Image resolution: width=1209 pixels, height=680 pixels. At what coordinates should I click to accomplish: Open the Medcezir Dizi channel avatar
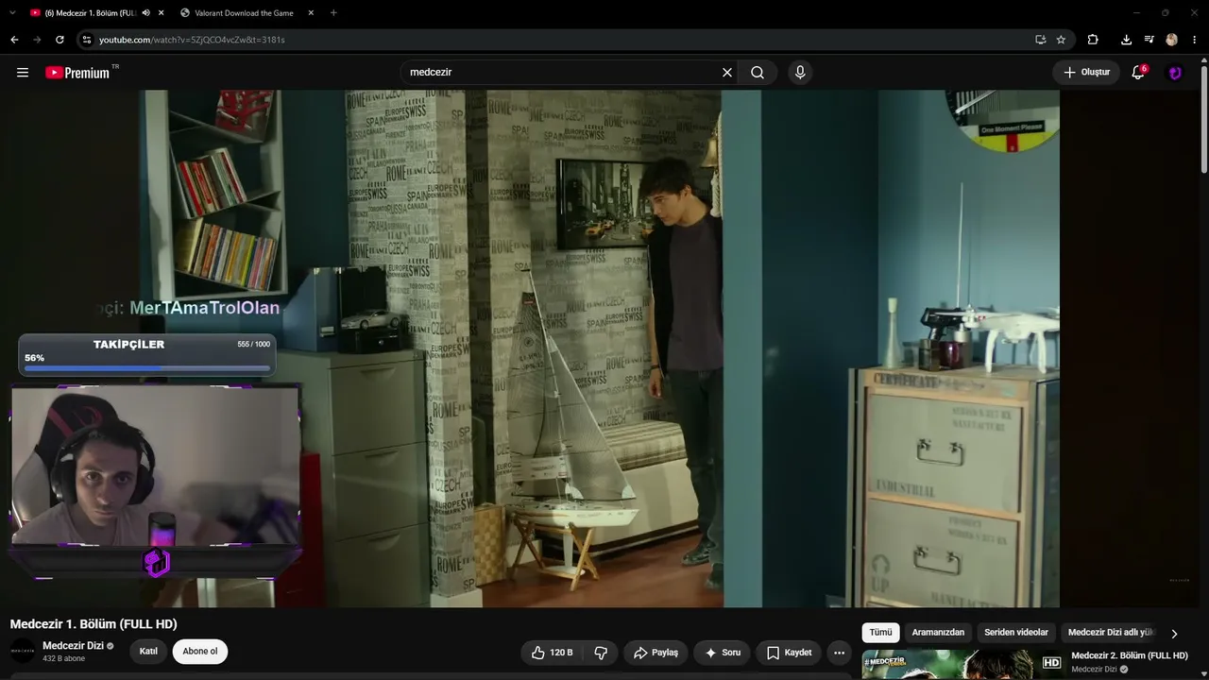coord(23,651)
